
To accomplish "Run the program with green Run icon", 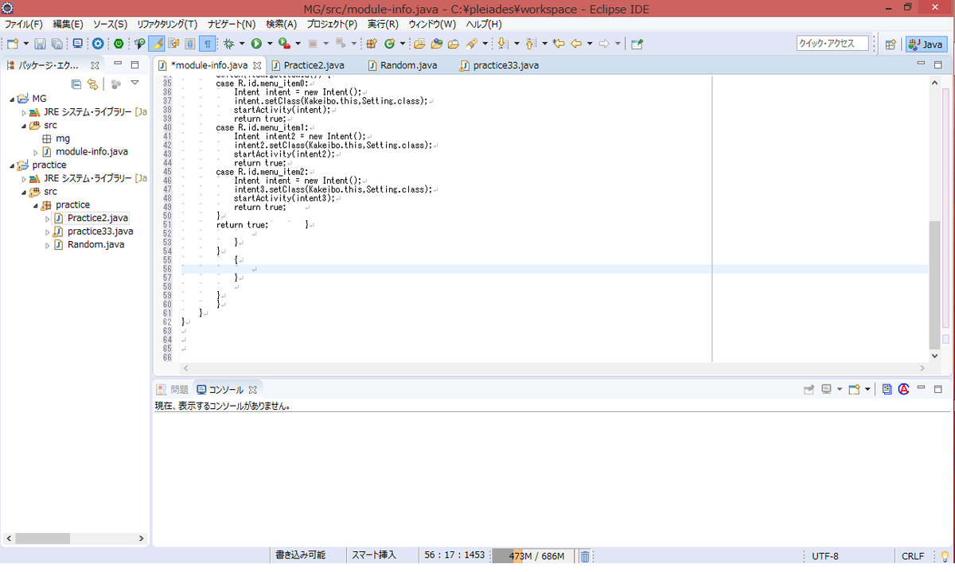I will (256, 44).
